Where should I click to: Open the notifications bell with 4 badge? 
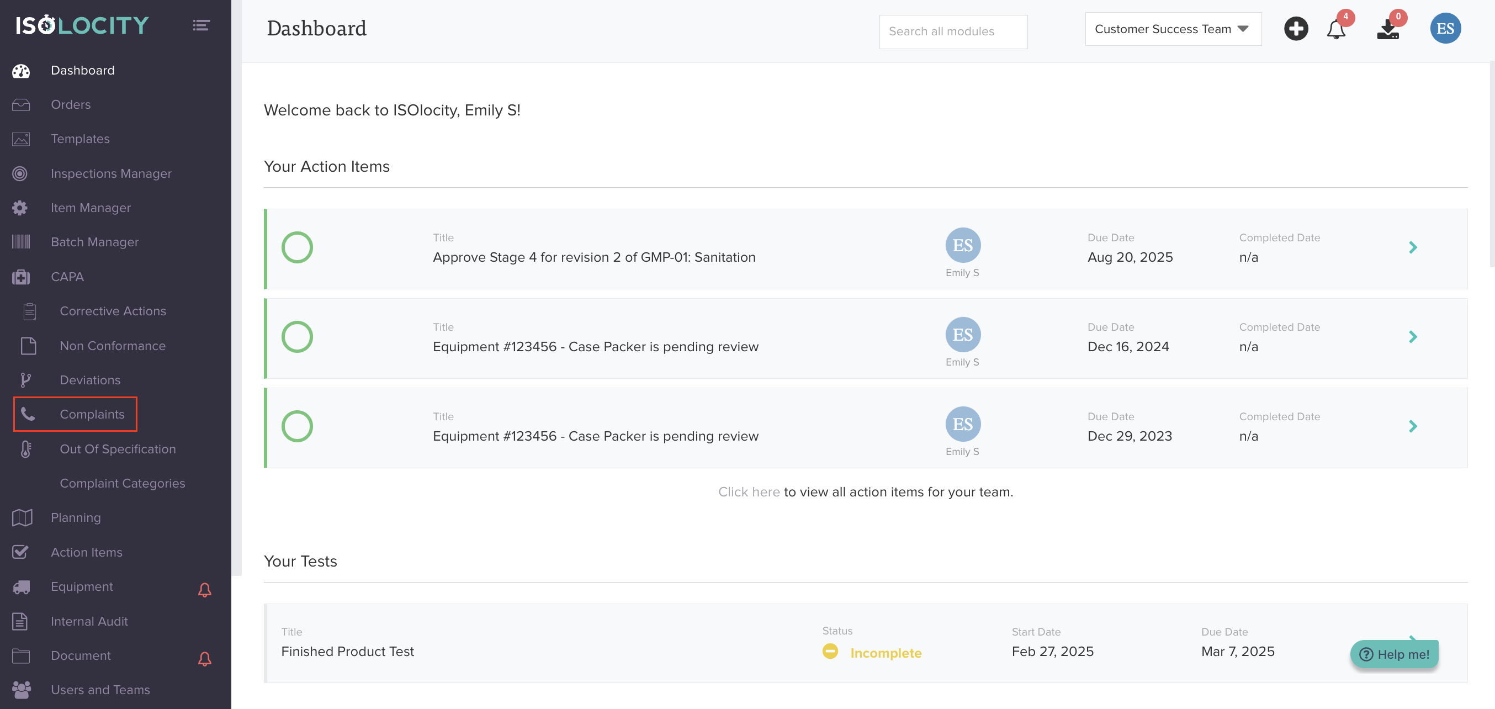[x=1335, y=29]
